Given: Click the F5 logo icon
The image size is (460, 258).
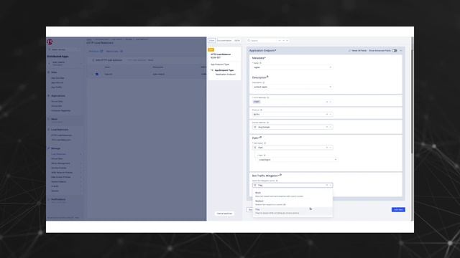Looking at the screenshot, I should tap(50, 42).
